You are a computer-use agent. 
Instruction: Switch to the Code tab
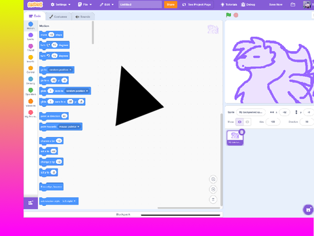pyautogui.click(x=35, y=16)
